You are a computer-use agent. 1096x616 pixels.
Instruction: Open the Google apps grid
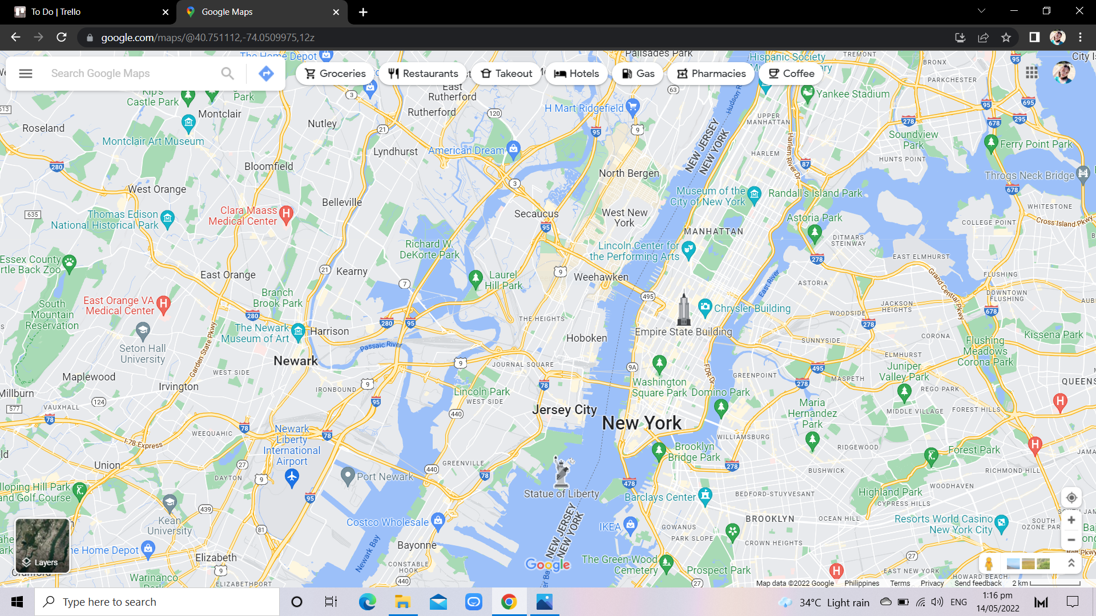1031,72
